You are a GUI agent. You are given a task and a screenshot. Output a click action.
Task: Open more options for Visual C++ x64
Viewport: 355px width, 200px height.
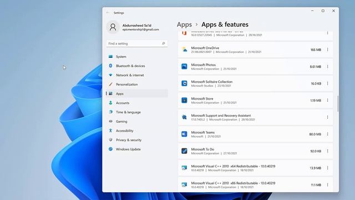(x=327, y=168)
